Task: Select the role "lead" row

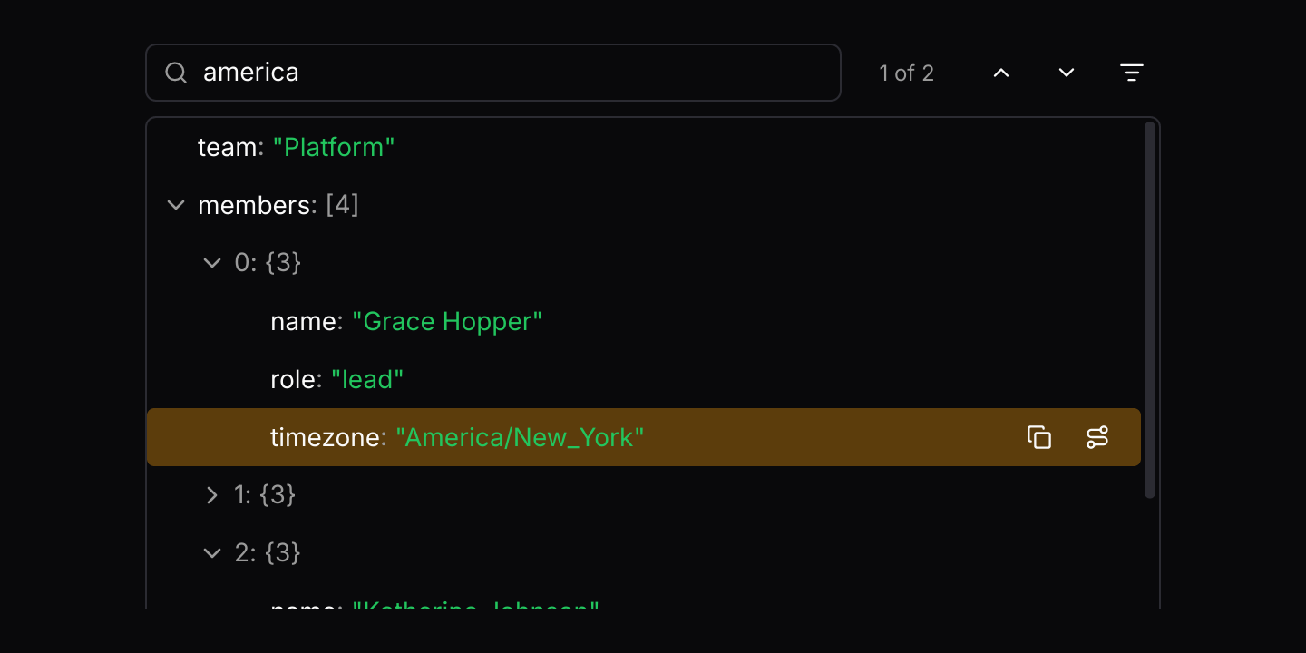Action: [x=644, y=379]
